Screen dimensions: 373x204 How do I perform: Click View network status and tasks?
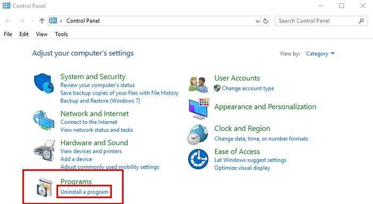(96, 130)
